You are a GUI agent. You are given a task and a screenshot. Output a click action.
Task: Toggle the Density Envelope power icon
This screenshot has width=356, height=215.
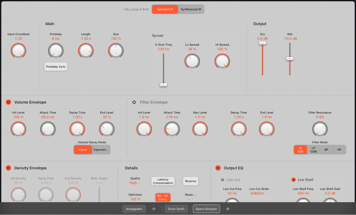8,168
